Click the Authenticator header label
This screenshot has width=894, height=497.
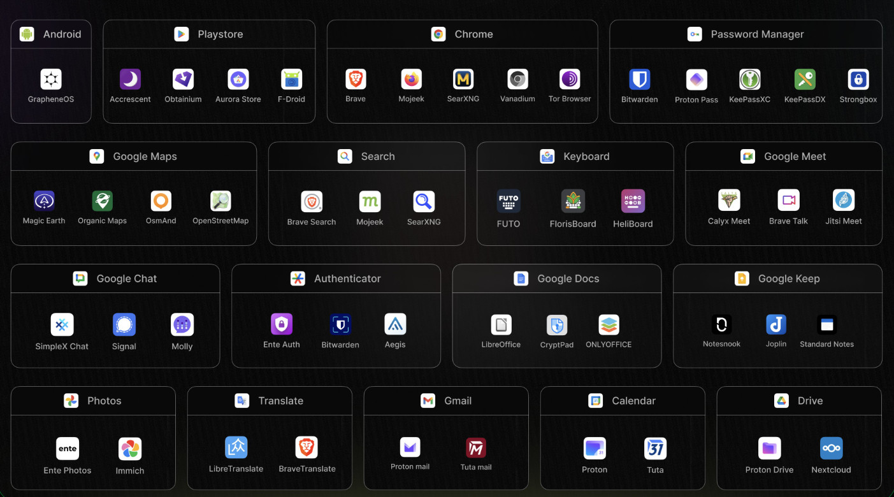pos(347,278)
